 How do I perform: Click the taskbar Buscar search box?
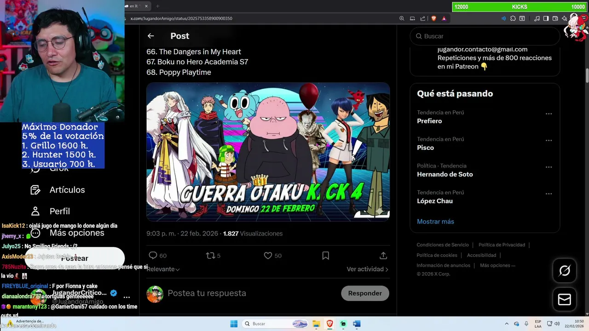(275, 324)
